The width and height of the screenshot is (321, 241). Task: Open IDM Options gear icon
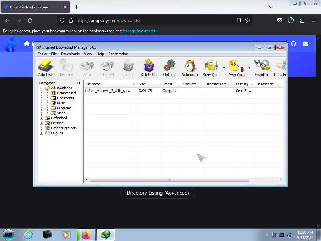pos(170,68)
